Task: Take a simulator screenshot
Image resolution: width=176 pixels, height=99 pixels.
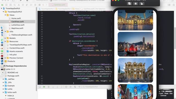Action: click(130, 4)
